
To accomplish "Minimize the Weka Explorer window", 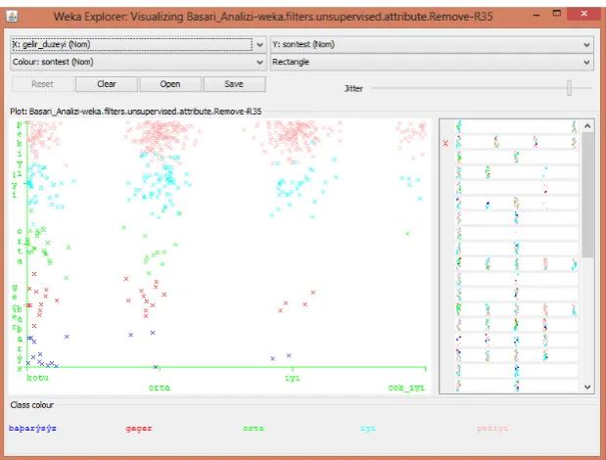I will click(536, 15).
